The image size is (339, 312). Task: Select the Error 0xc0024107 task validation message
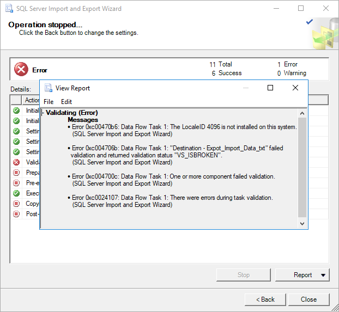click(171, 201)
